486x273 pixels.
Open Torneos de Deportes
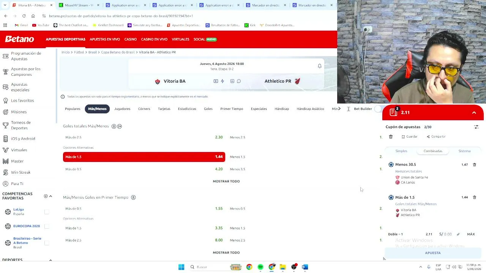(21, 125)
